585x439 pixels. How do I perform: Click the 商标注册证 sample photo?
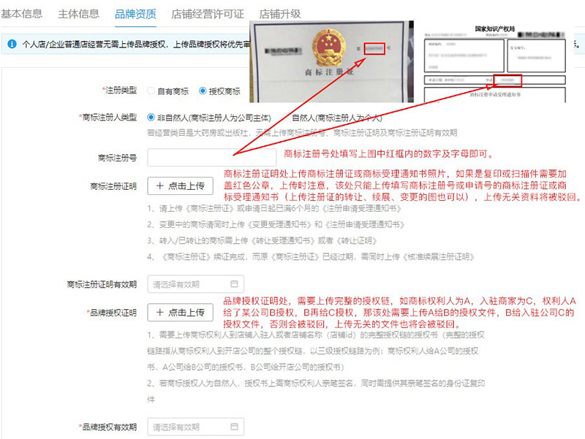point(331,61)
